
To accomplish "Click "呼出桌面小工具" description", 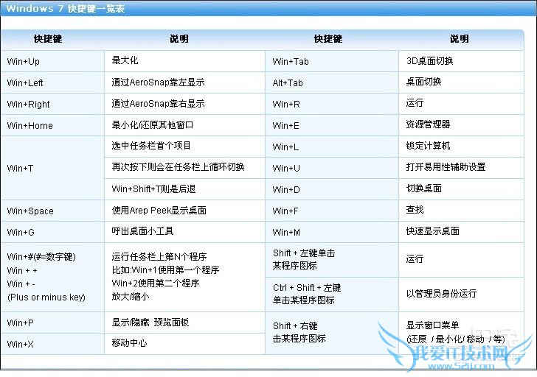I will click(142, 231).
